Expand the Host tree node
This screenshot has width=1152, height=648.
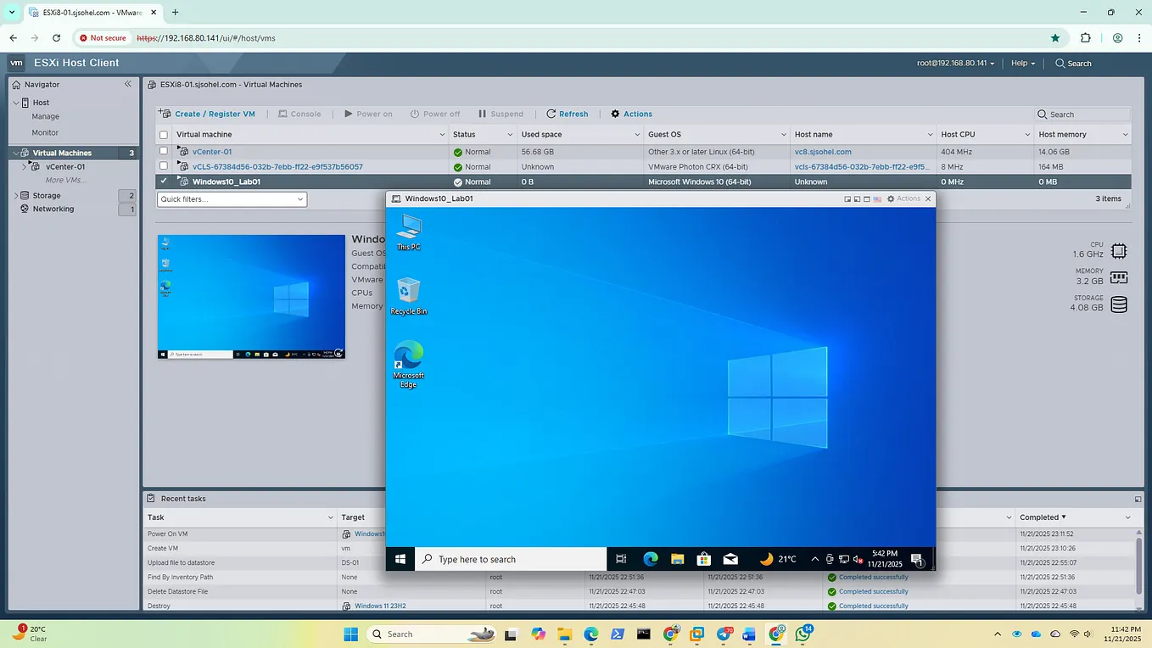(15, 103)
